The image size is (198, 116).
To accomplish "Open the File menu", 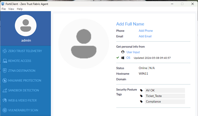I will pos(3,9).
